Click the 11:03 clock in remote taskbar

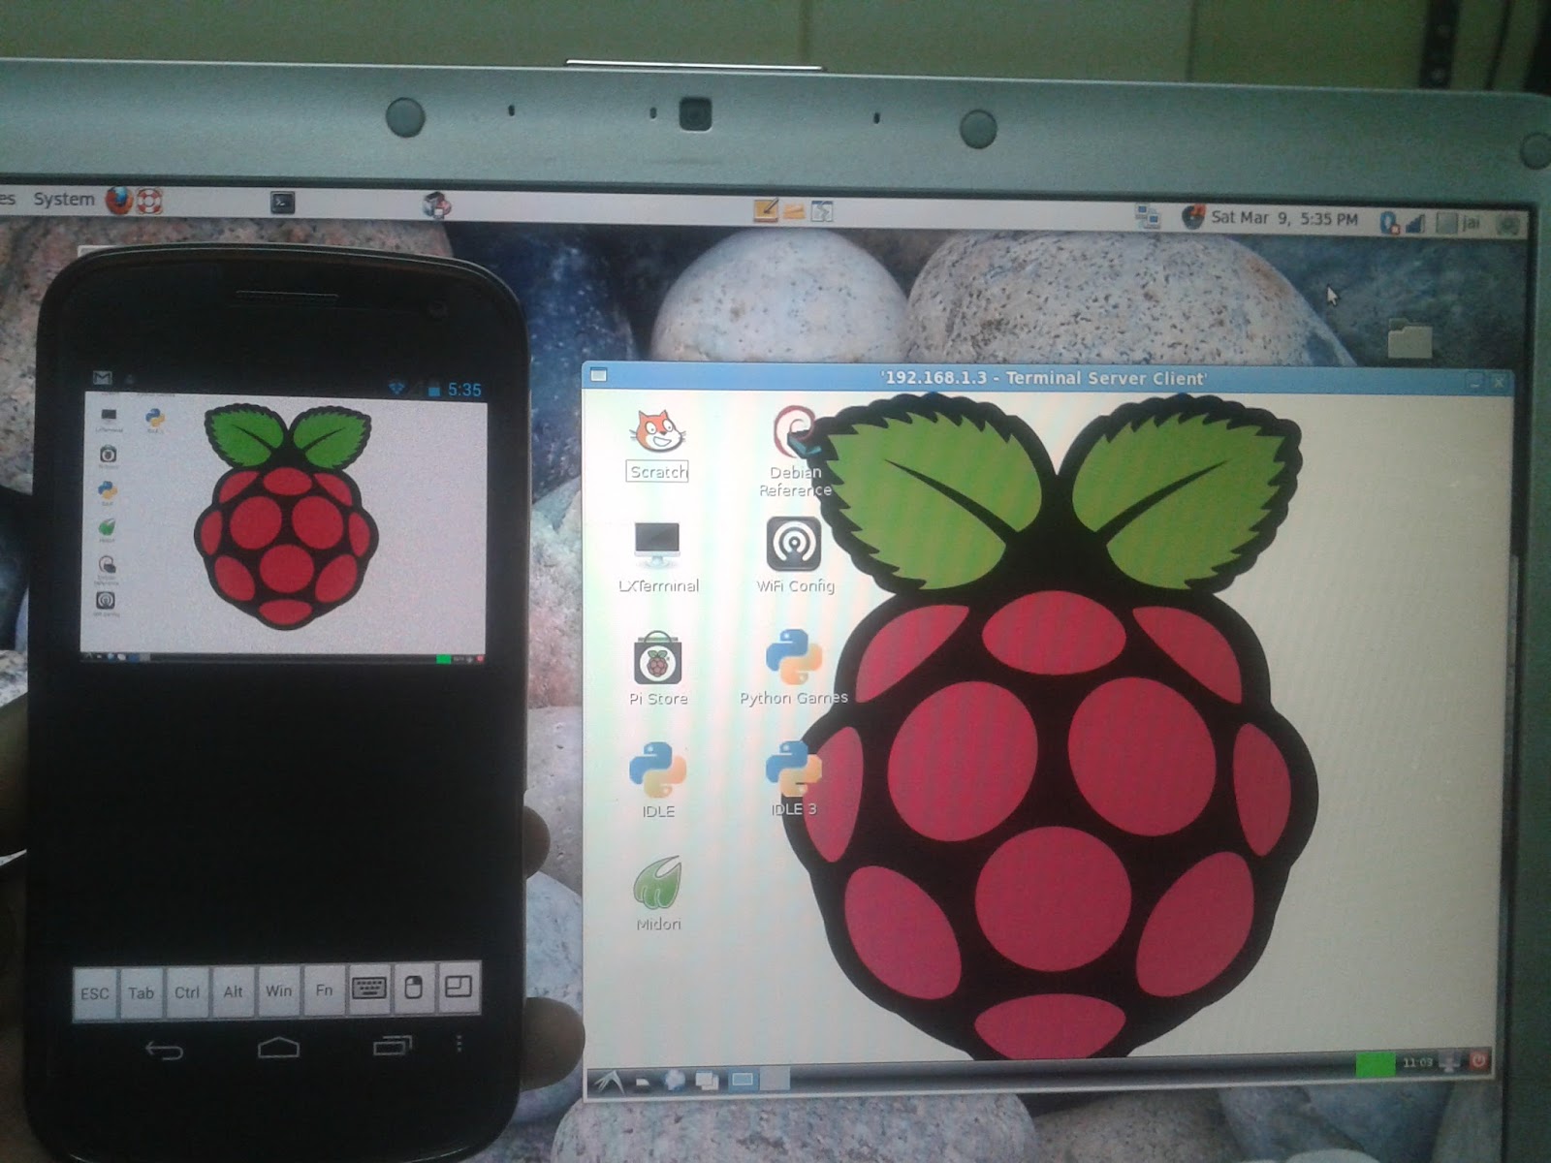1417,1063
